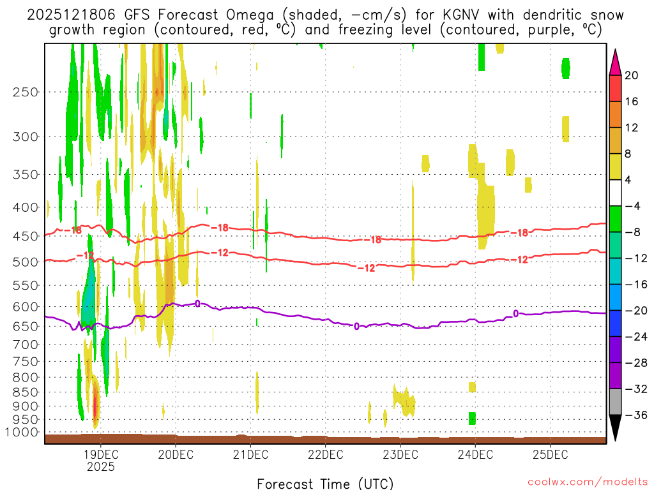Image resolution: width=654 pixels, height=490 pixels.
Task: Click the magenta up arrow atop the colorbar
Action: [x=616, y=63]
